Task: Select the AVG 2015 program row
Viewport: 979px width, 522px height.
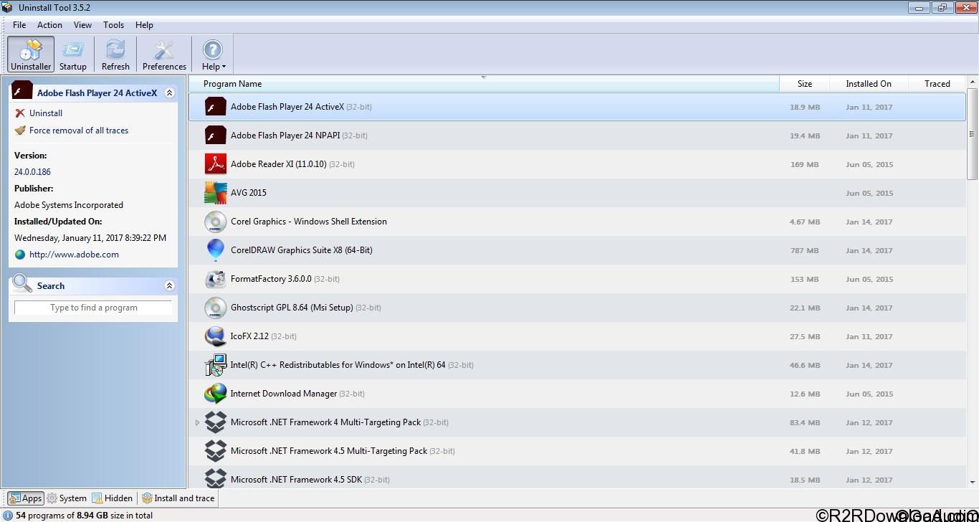Action: click(577, 193)
